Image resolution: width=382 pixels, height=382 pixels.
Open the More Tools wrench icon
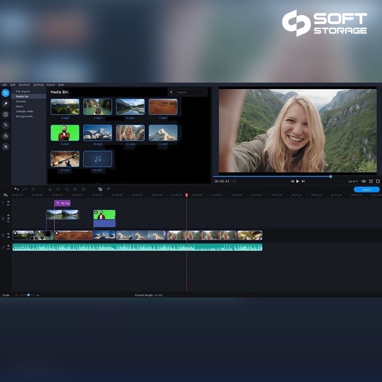click(6, 147)
